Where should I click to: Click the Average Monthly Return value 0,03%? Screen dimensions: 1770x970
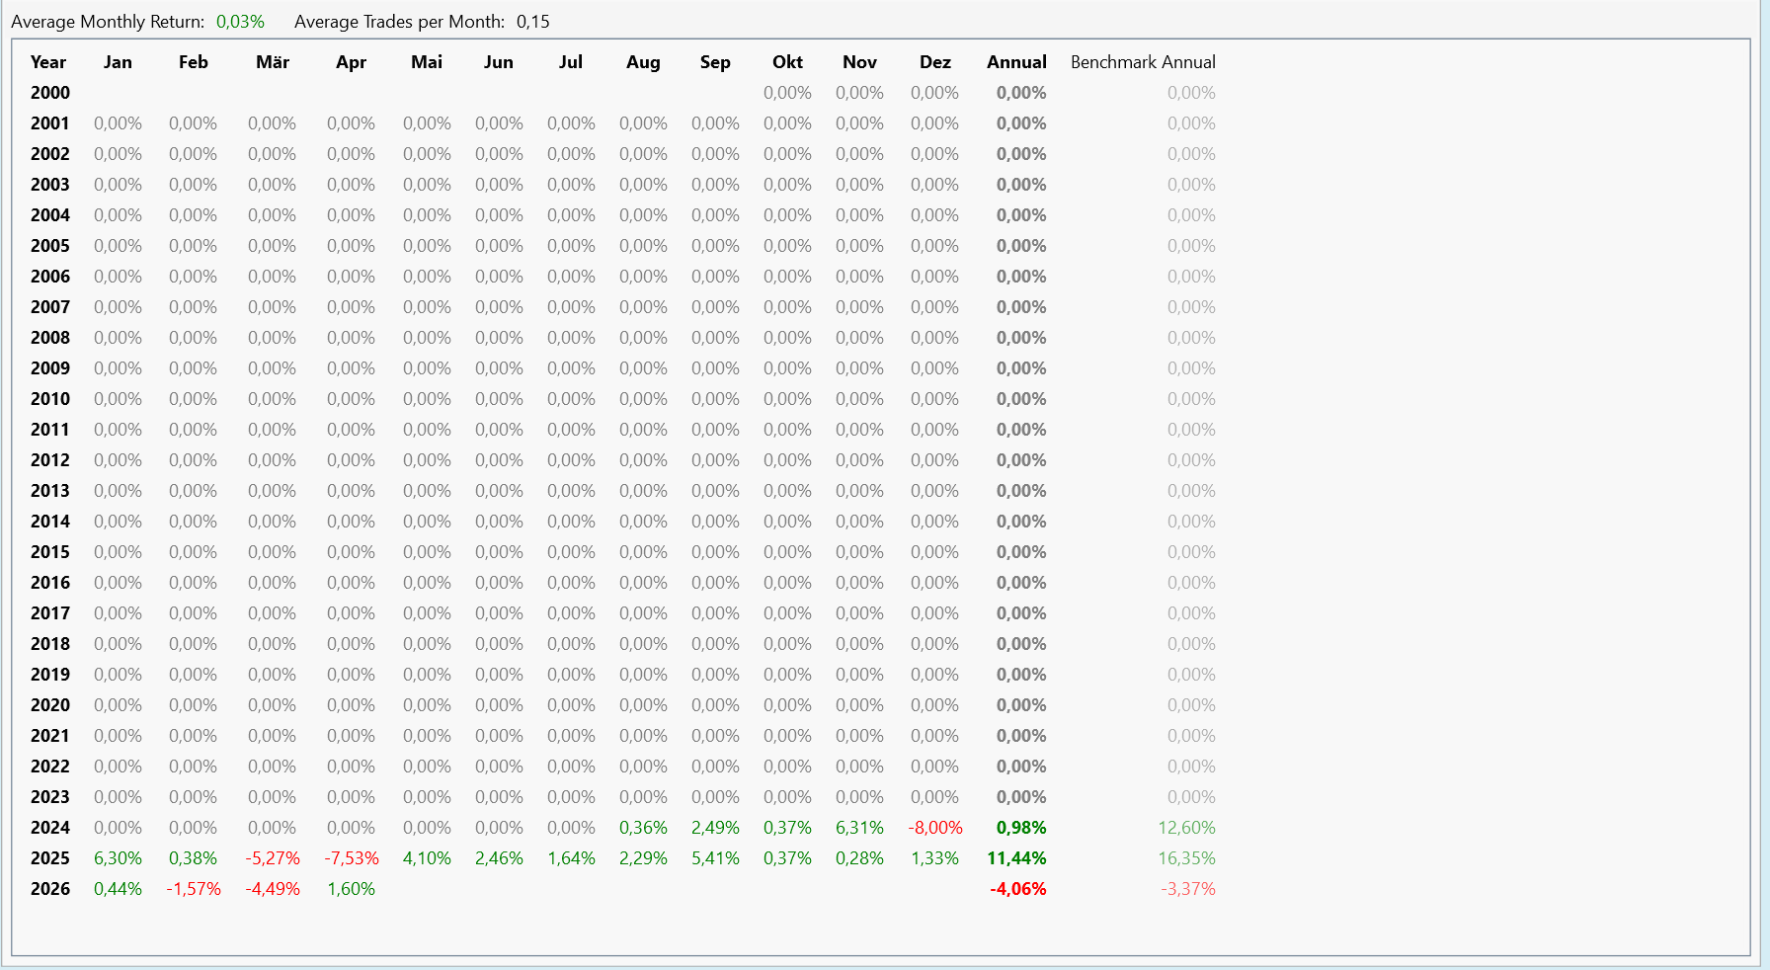coord(240,22)
